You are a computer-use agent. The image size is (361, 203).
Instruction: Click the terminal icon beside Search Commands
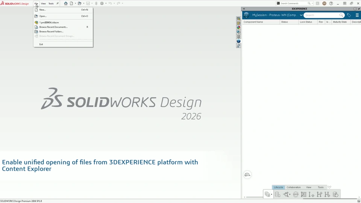pyautogui.click(x=317, y=3)
